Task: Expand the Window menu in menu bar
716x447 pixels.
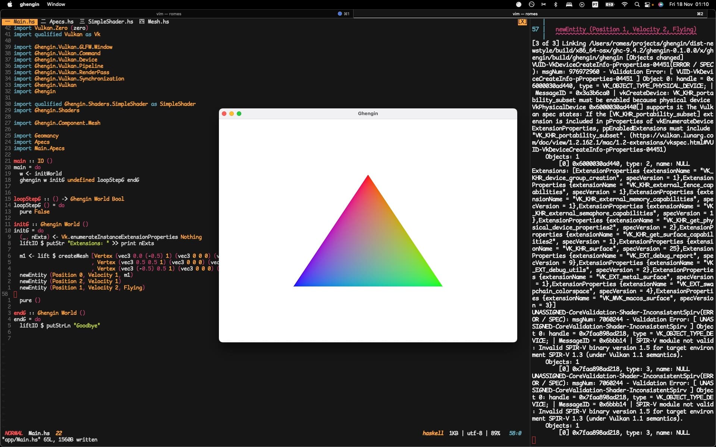Action: (x=57, y=4)
